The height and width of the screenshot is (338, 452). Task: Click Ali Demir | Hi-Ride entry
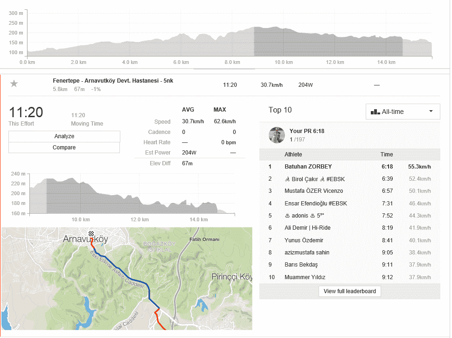pos(307,228)
